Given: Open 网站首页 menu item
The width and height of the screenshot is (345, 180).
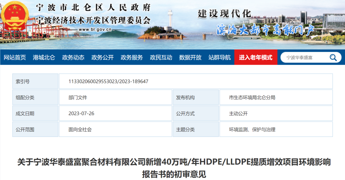Looking at the screenshot, I should (15, 57).
